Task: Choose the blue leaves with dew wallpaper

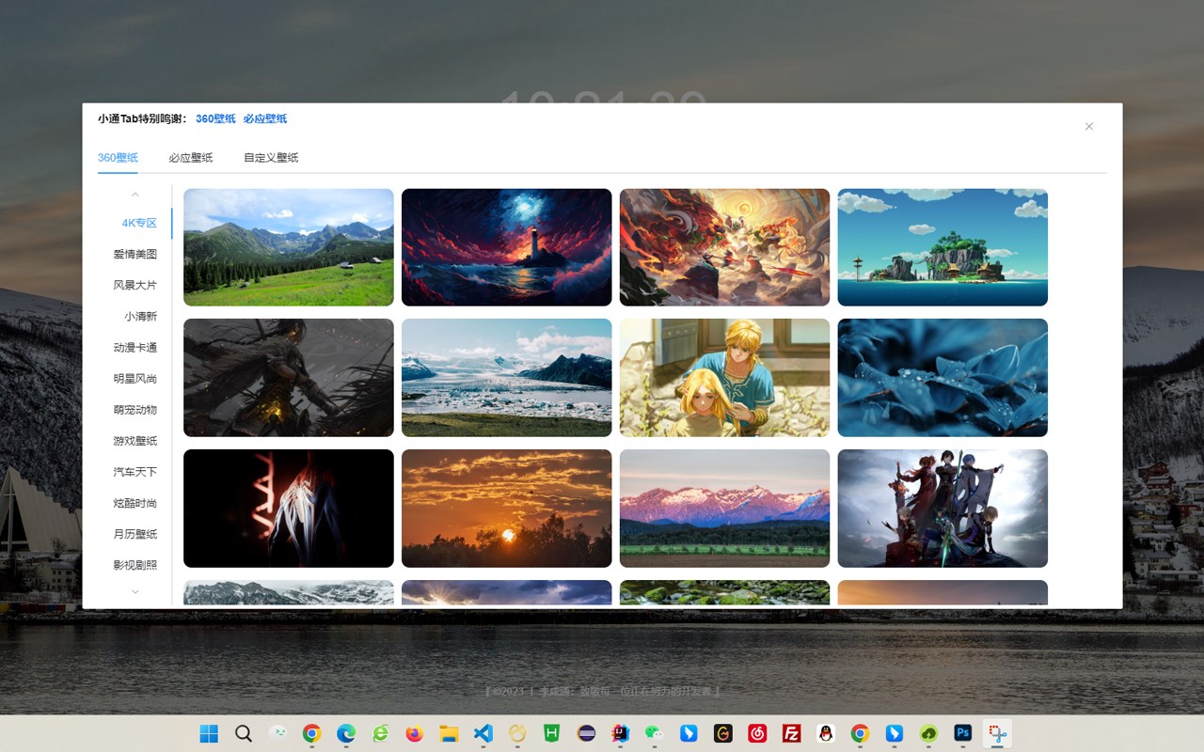Action: click(943, 378)
